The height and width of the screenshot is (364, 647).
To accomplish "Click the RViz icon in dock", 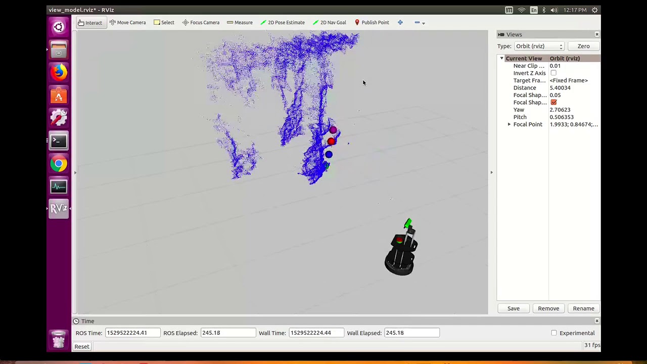I will [59, 209].
